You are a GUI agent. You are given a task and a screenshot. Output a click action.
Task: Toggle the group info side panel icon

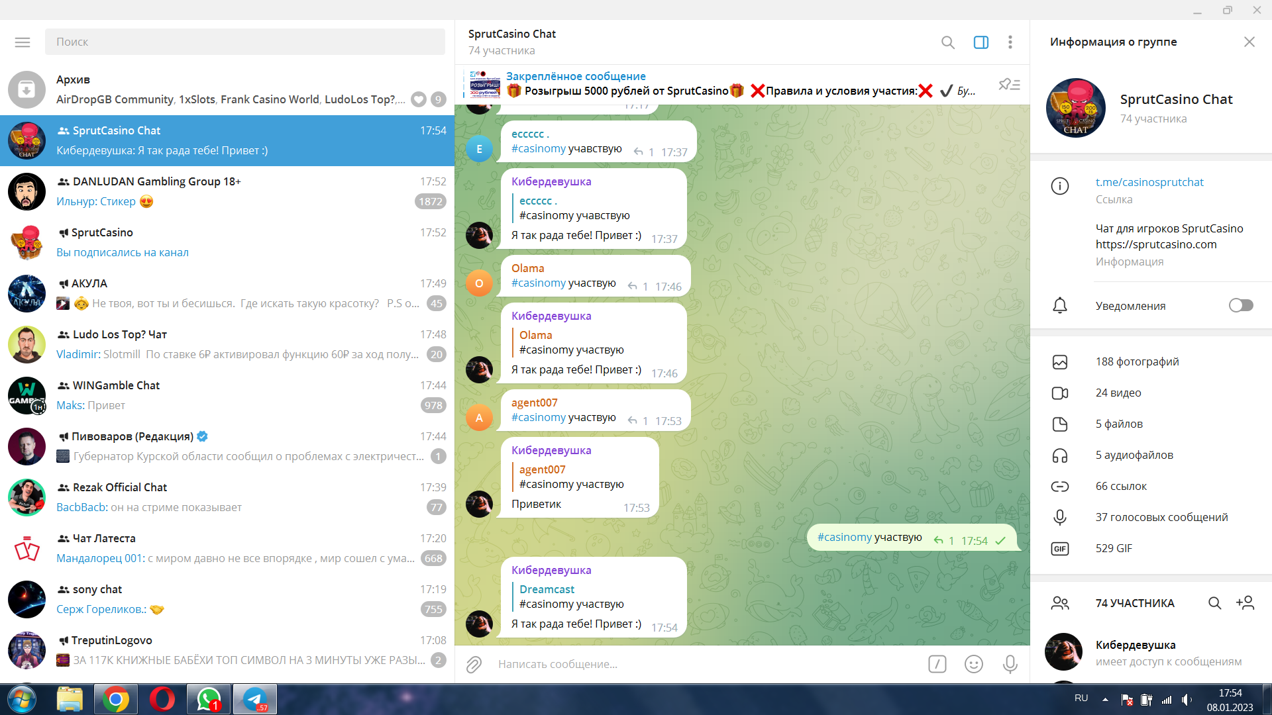tap(980, 42)
